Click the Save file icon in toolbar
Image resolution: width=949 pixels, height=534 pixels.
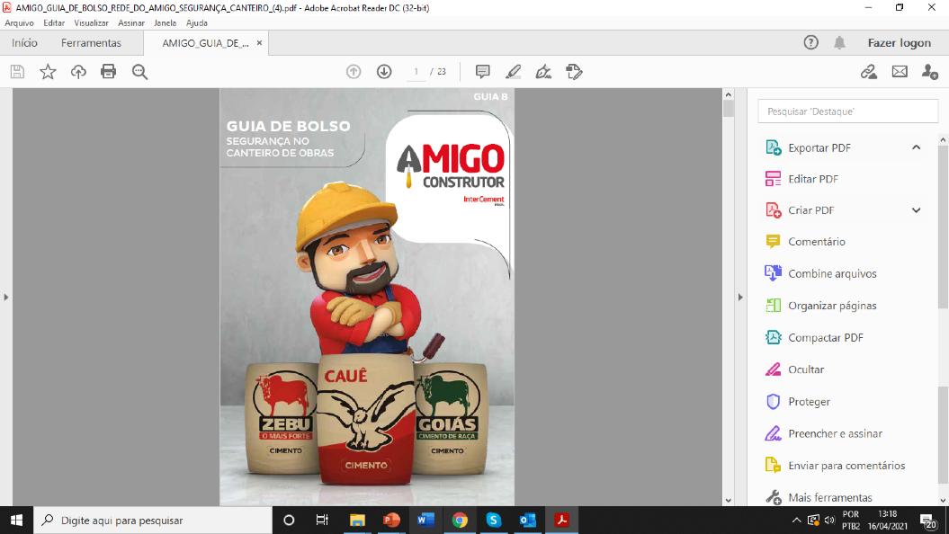pos(18,72)
